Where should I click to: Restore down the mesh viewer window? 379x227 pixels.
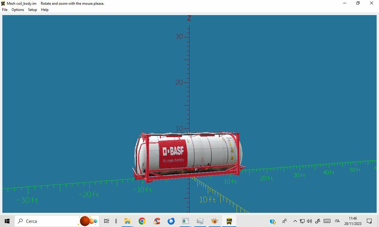(x=358, y=3)
